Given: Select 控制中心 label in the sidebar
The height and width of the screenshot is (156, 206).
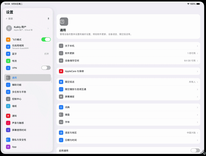Looking at the screenshot, I should [17, 99].
